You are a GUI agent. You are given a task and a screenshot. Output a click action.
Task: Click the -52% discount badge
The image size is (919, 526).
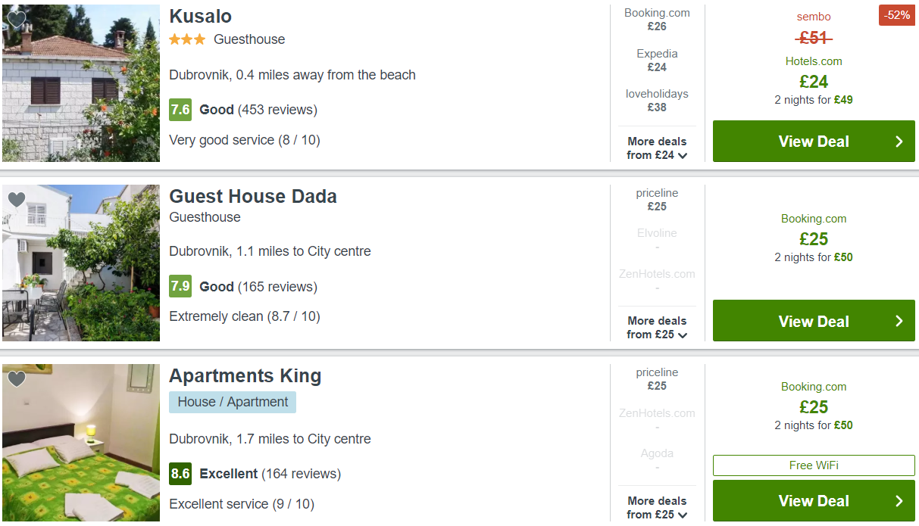pyautogui.click(x=897, y=15)
